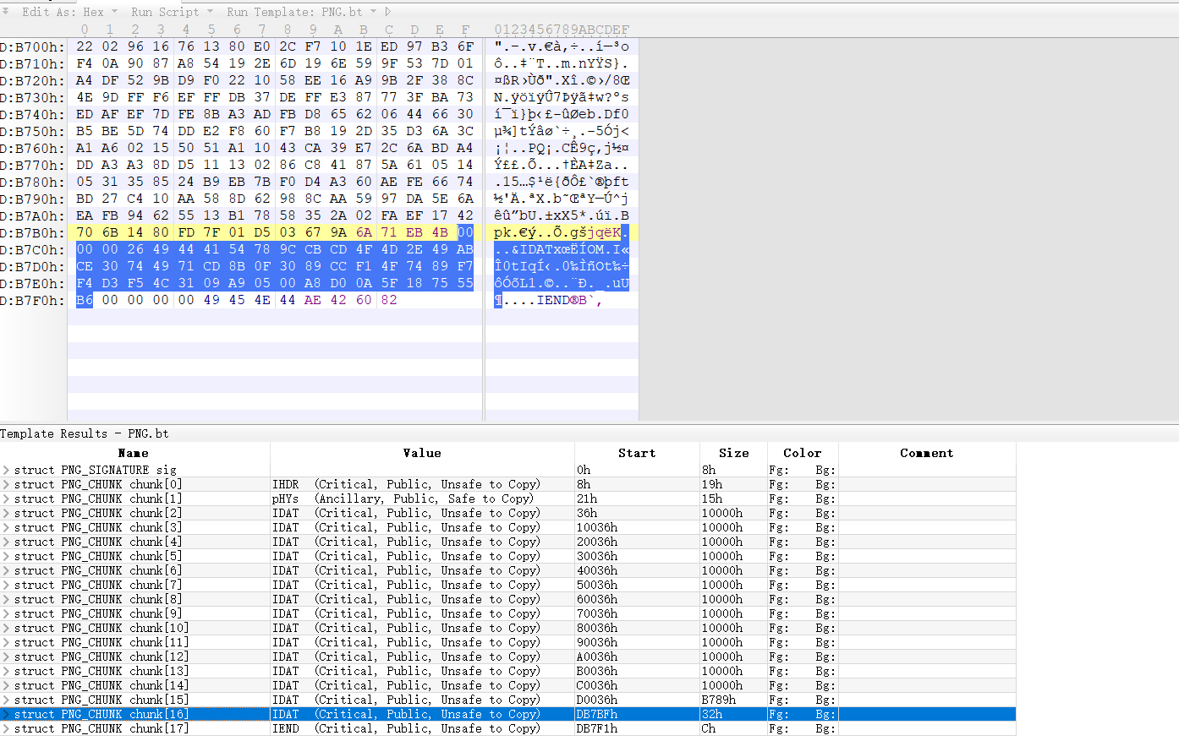Click the Value column header
The width and height of the screenshot is (1179, 741).
coord(422,453)
